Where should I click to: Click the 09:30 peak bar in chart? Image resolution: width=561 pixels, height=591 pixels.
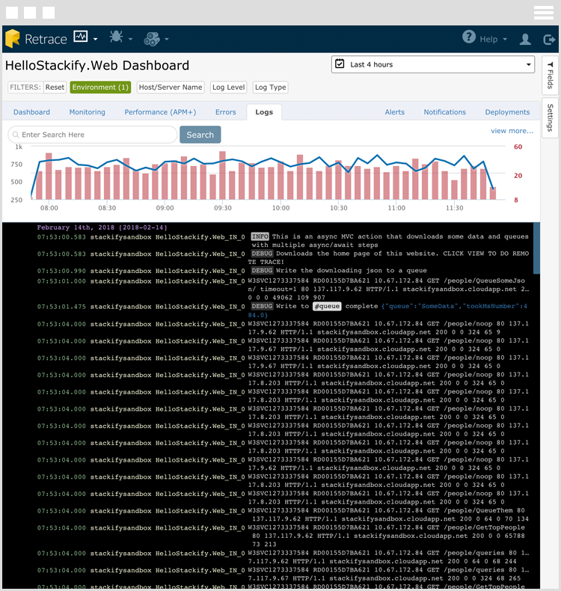point(222,175)
